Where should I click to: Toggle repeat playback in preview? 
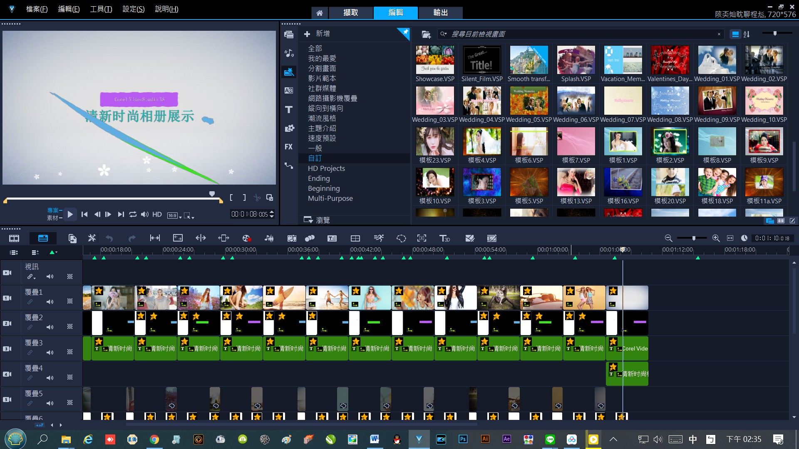(x=133, y=215)
